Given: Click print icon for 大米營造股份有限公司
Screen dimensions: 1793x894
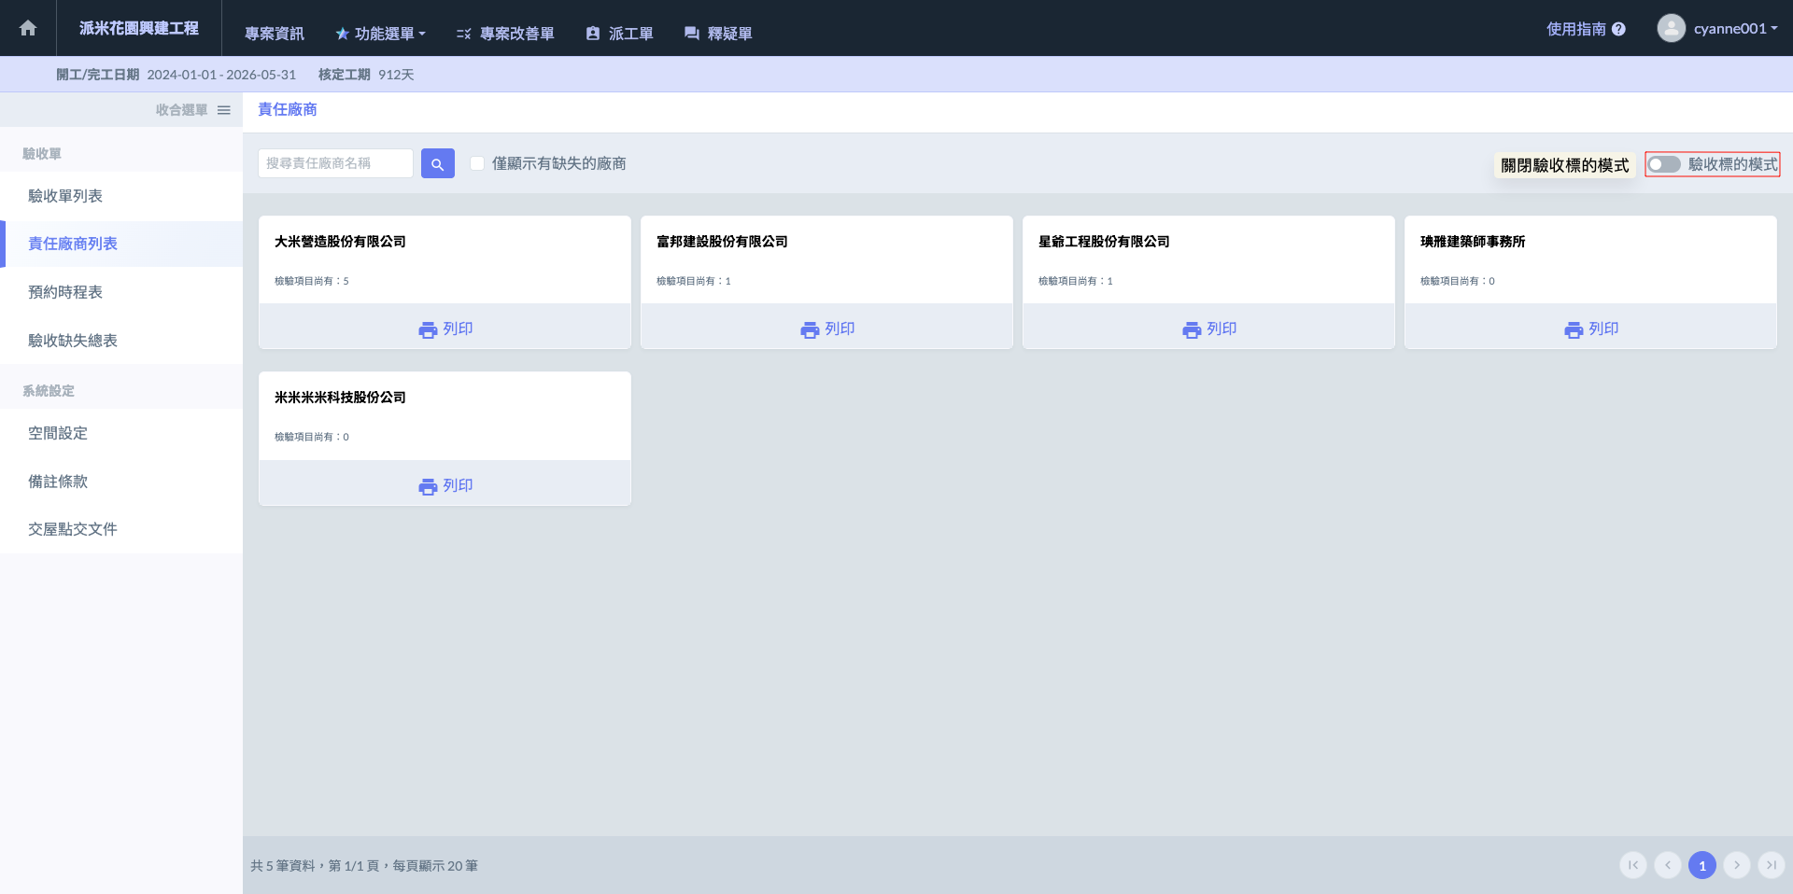Looking at the screenshot, I should coord(428,329).
